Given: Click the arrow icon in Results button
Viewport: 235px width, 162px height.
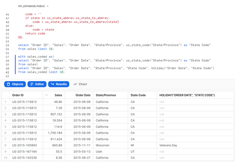Looking at the screenshot, I should pos(52,84).
